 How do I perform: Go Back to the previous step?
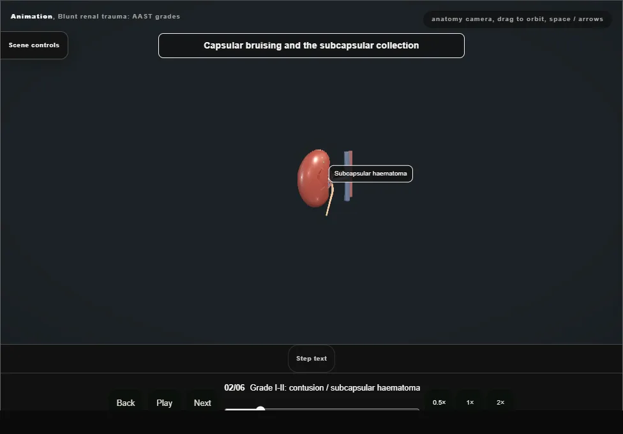(x=126, y=403)
